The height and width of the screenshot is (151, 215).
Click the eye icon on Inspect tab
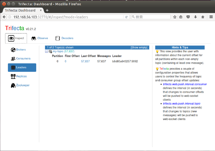pyautogui.click(x=11, y=38)
